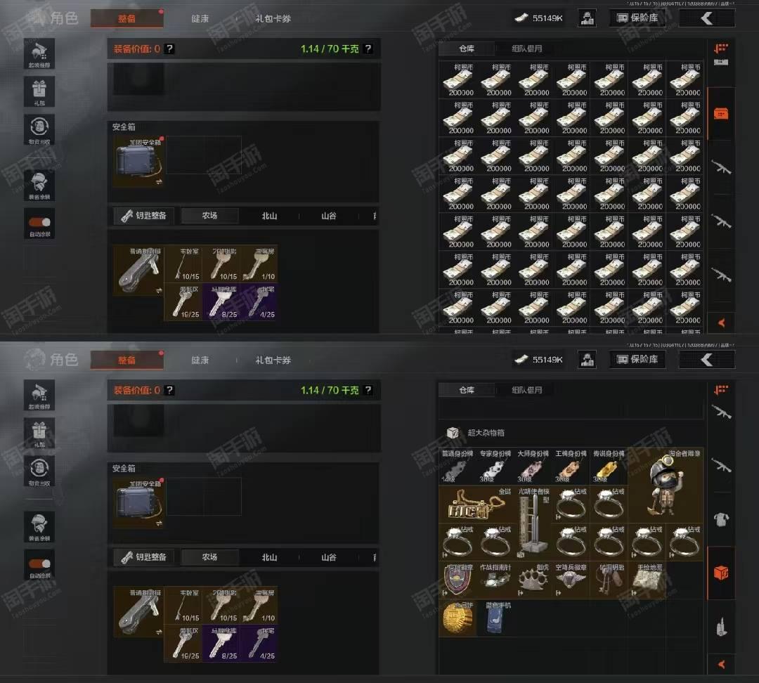Pick the 蓝色手机 blue phone item
Image resolution: width=759 pixels, height=683 pixels.
495,618
